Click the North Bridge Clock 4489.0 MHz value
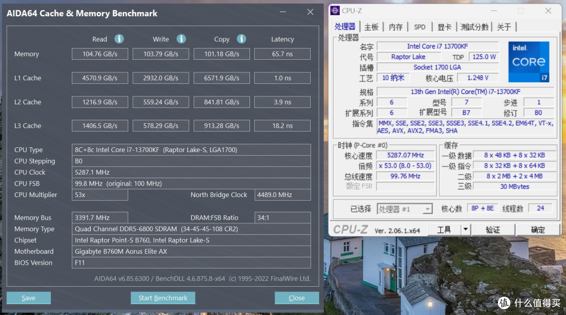The height and width of the screenshot is (315, 566). (282, 195)
